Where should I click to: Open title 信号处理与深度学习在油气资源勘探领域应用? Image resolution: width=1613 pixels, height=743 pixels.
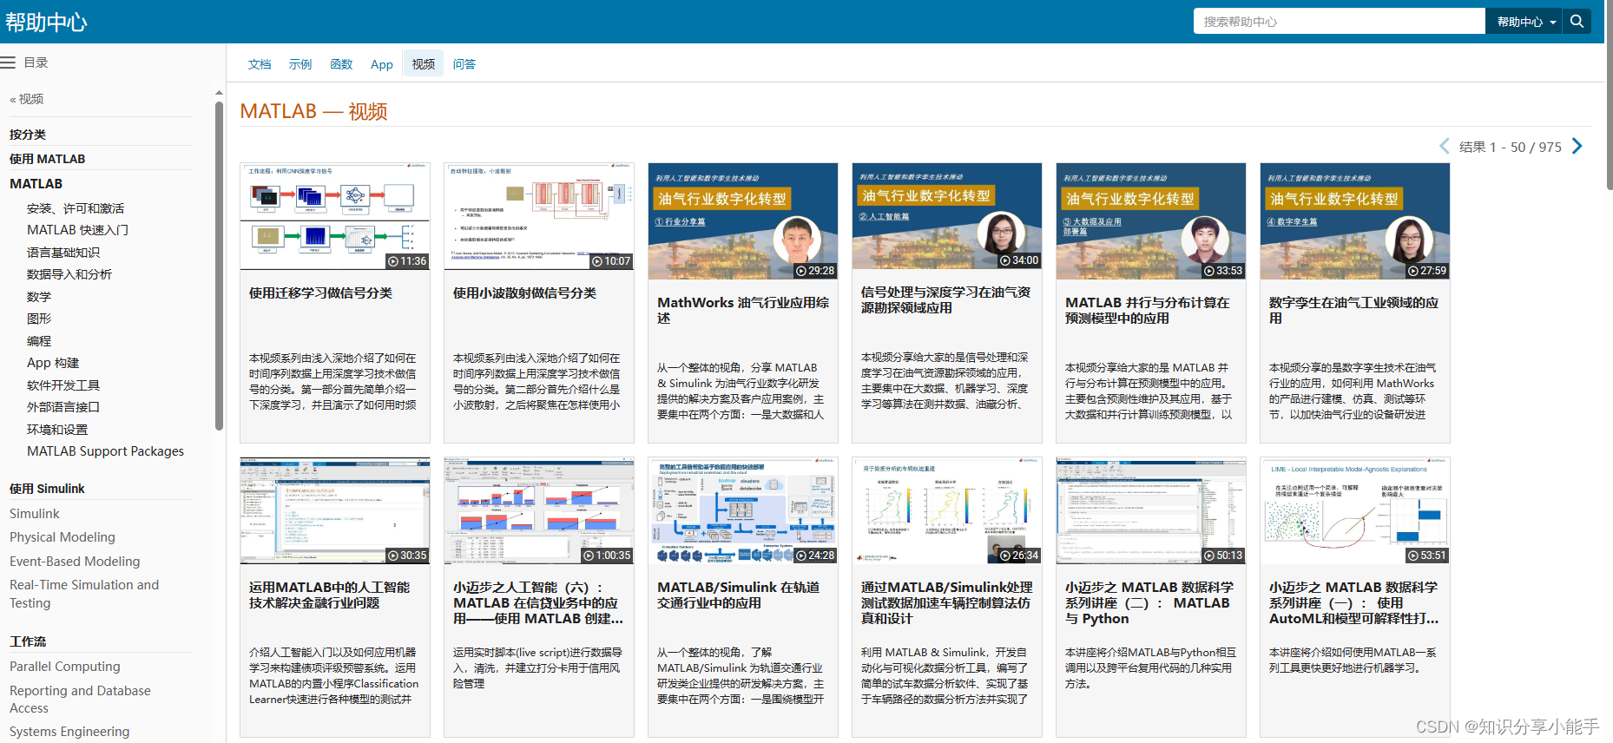pos(945,300)
